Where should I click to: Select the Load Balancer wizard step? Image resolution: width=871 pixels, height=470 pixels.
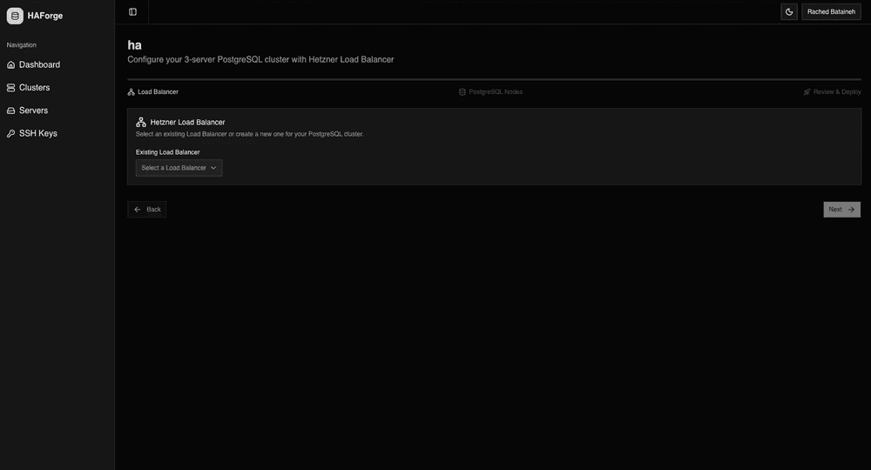coord(153,92)
